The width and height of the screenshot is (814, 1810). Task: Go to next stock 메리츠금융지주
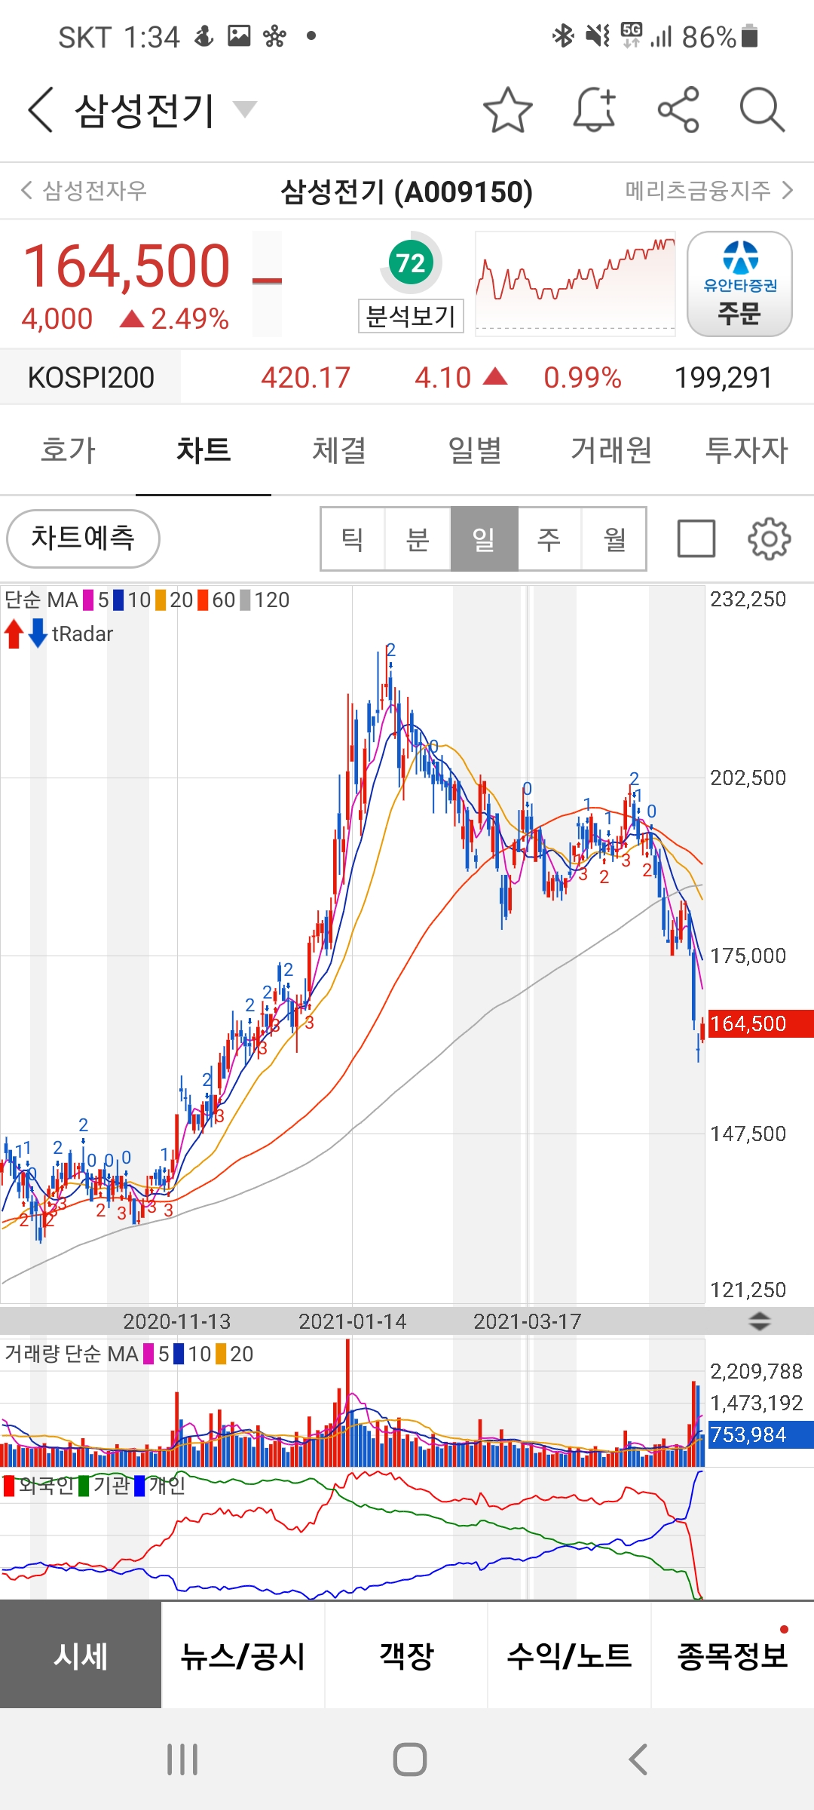[x=709, y=190]
